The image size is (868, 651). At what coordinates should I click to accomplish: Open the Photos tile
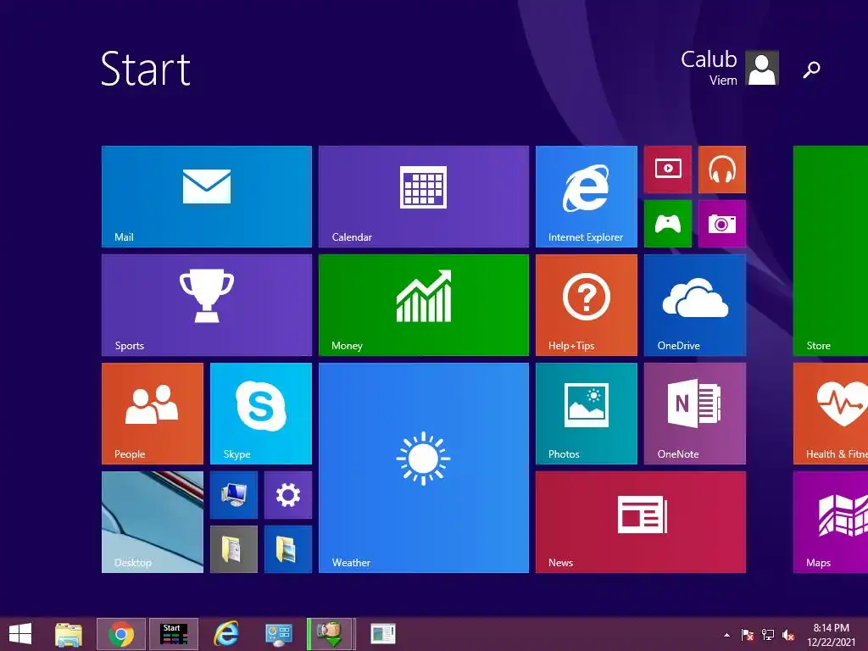click(587, 414)
